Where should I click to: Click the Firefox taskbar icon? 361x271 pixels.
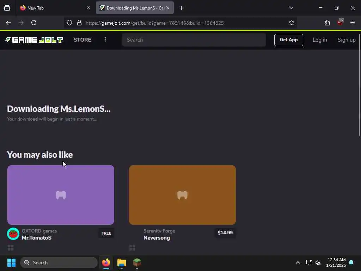106,263
